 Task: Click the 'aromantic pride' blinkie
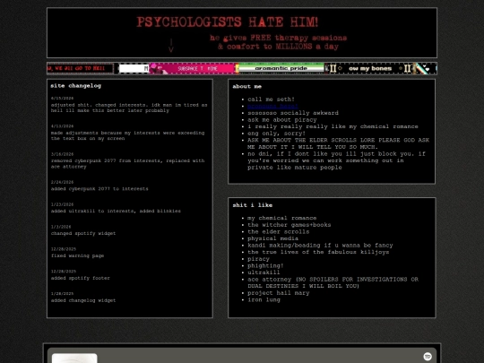281,68
